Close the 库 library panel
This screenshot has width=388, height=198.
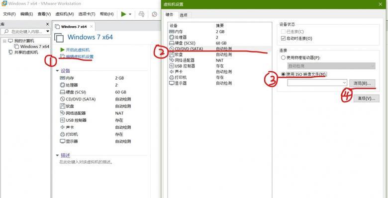(x=48, y=24)
